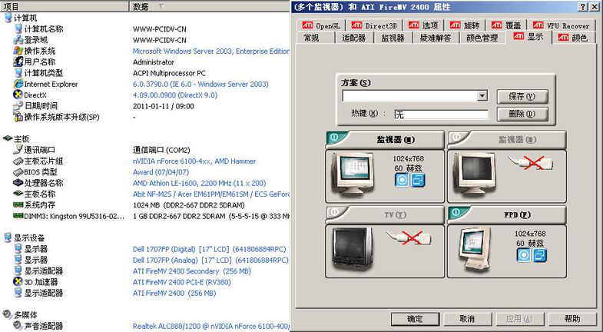Click the second blue icon under FPD 1024x768
The width and height of the screenshot is (603, 332).
pyautogui.click(x=539, y=254)
